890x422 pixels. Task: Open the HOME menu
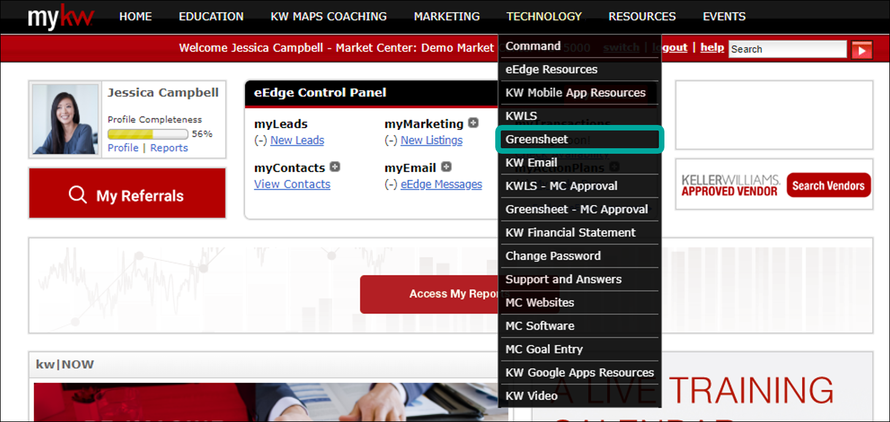pos(135,17)
